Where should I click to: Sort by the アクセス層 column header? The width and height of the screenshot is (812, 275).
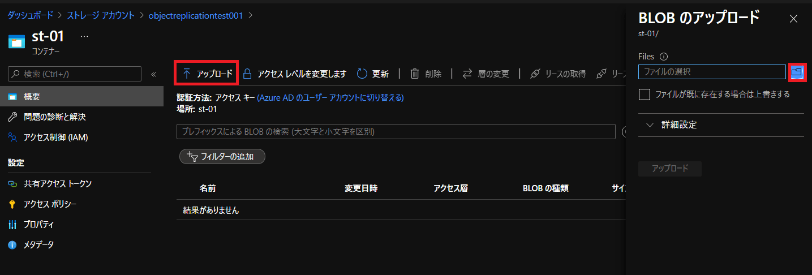click(450, 188)
